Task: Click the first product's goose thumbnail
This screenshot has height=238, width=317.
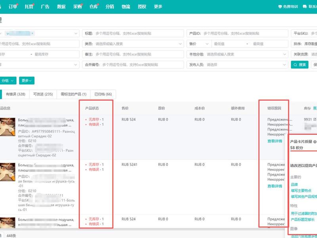Action: point(8,127)
